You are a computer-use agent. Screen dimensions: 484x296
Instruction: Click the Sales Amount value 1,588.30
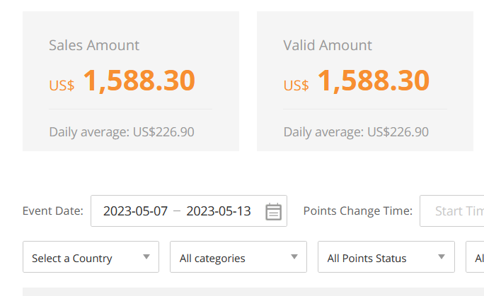click(x=139, y=81)
